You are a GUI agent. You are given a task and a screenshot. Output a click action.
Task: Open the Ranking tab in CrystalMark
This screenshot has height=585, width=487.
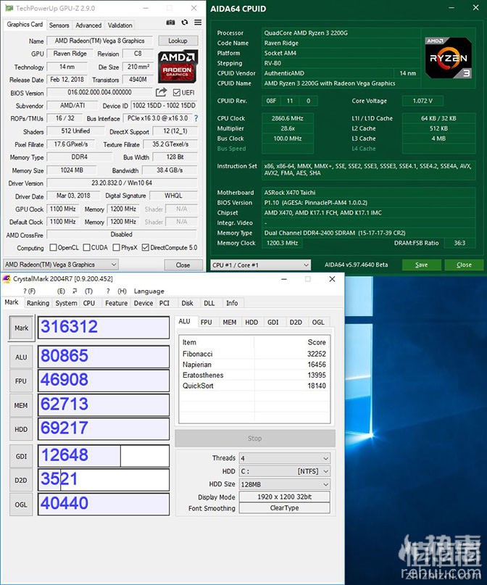click(x=38, y=303)
